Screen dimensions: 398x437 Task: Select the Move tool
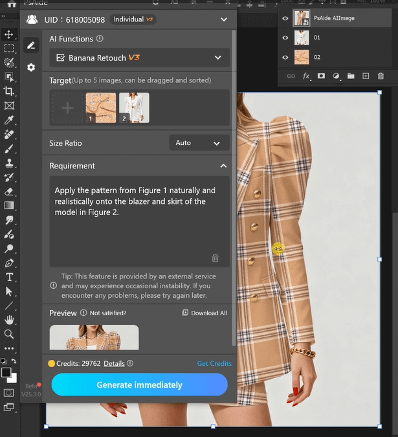tap(9, 34)
